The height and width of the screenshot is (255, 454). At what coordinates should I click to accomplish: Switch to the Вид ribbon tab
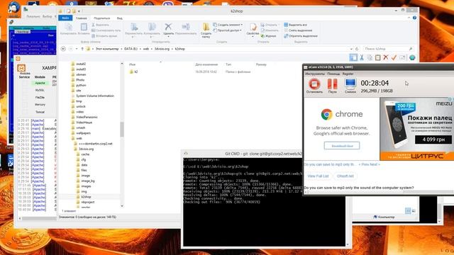point(119,18)
